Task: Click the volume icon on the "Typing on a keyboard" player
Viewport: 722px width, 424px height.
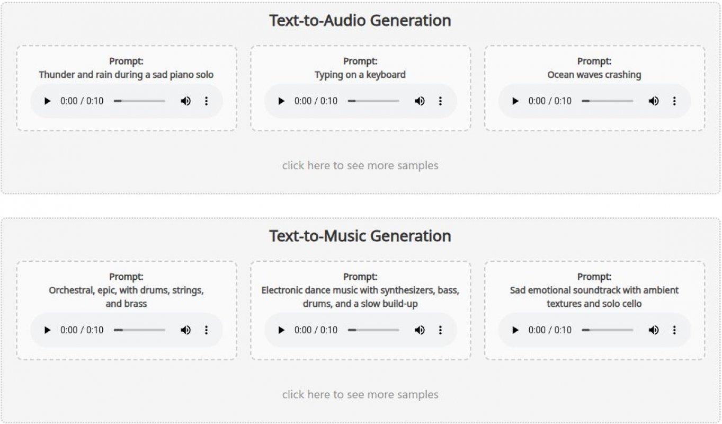Action: pos(420,101)
